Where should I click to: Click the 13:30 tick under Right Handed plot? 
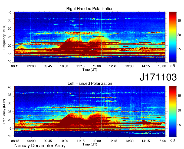click(x=129, y=66)
